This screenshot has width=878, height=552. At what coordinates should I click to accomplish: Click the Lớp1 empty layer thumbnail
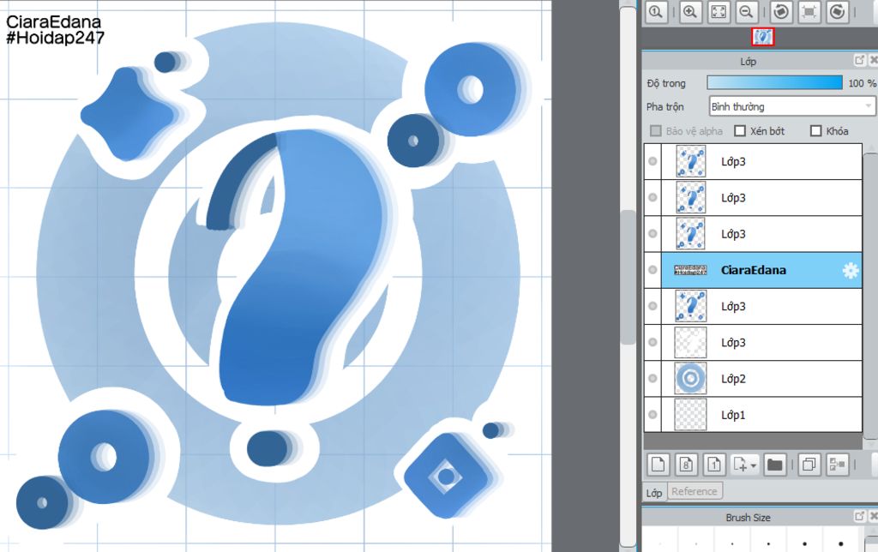[690, 415]
